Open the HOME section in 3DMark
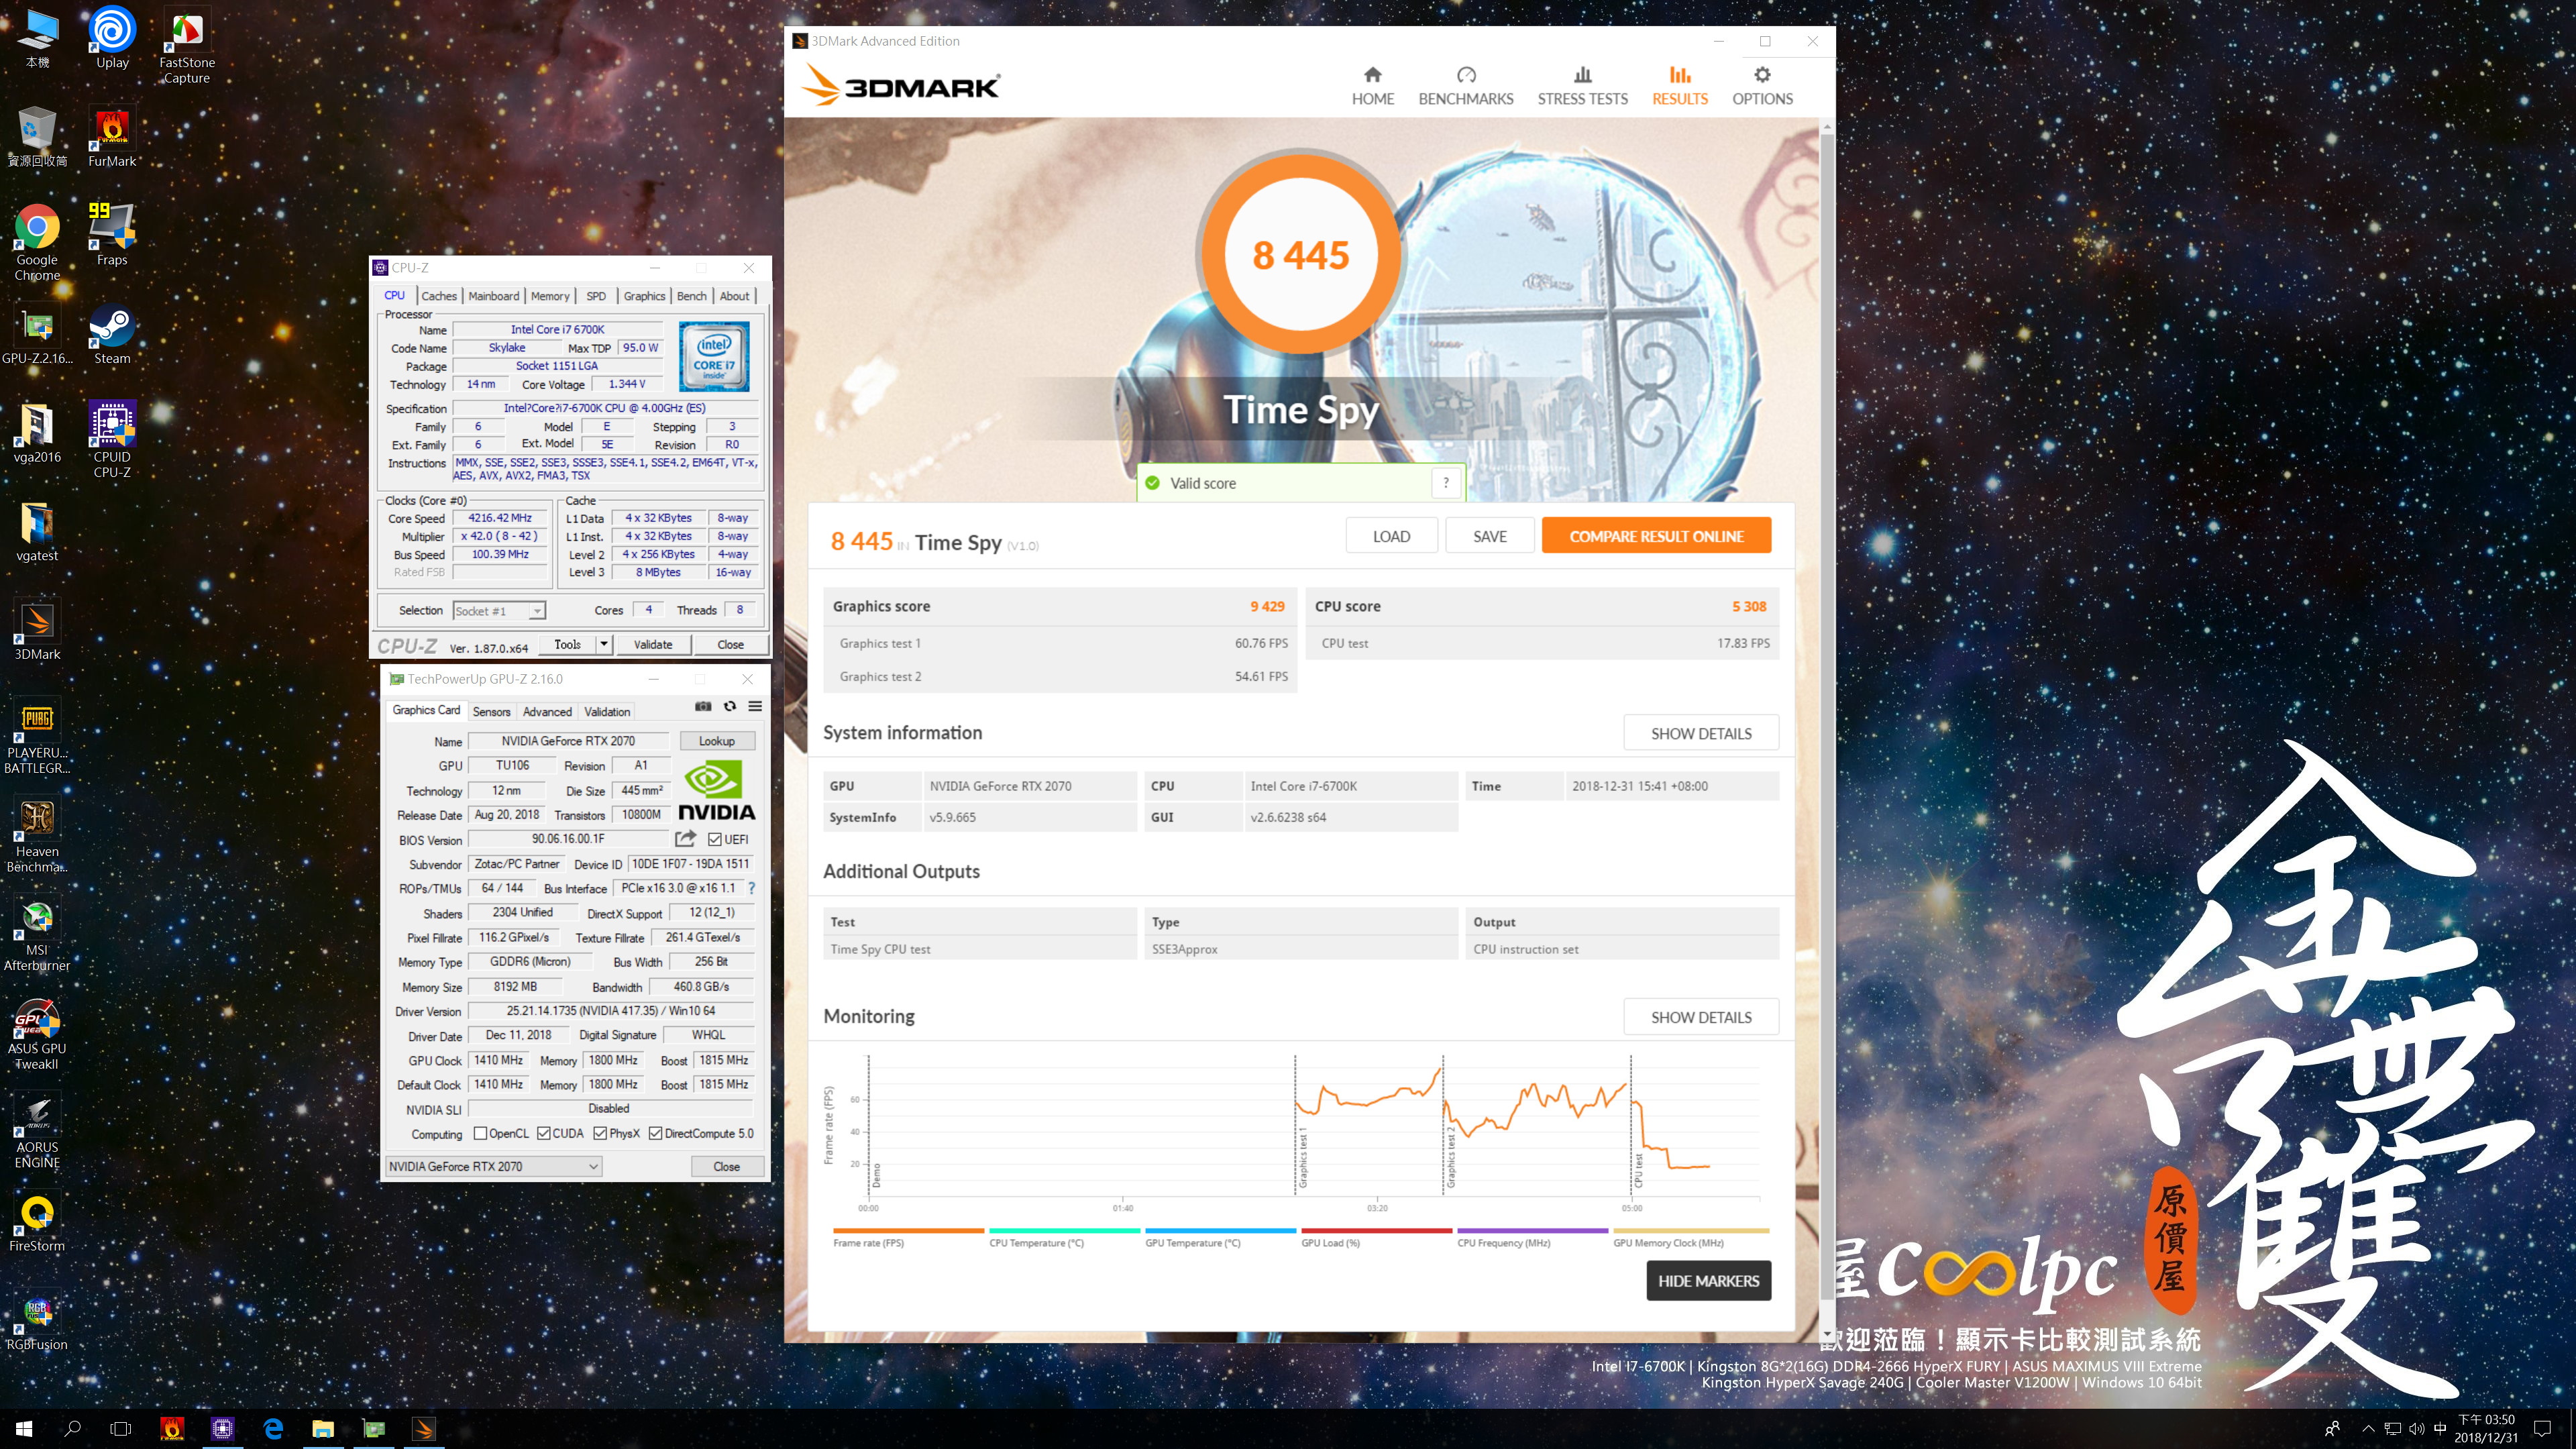This screenshot has width=2576, height=1449. [1372, 86]
